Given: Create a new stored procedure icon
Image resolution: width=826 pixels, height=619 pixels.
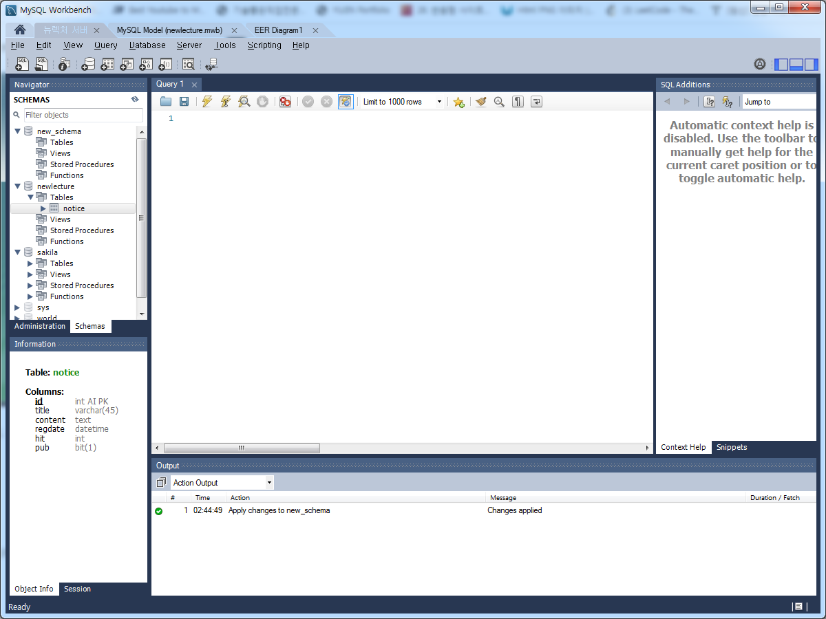Looking at the screenshot, I should (146, 64).
